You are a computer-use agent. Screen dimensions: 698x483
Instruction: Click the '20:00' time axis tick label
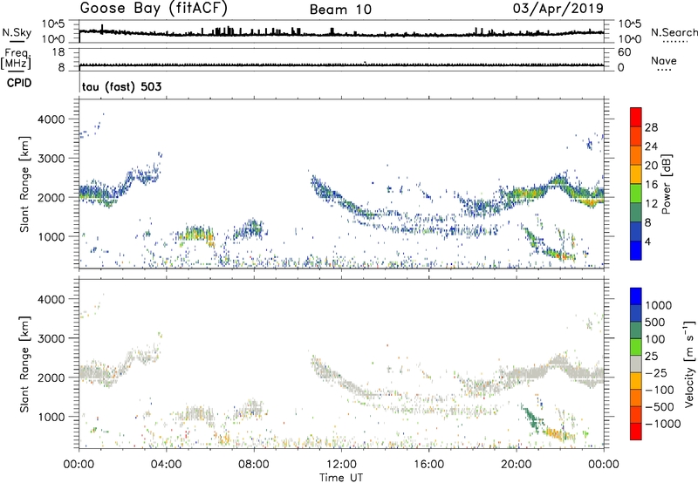pyautogui.click(x=517, y=465)
